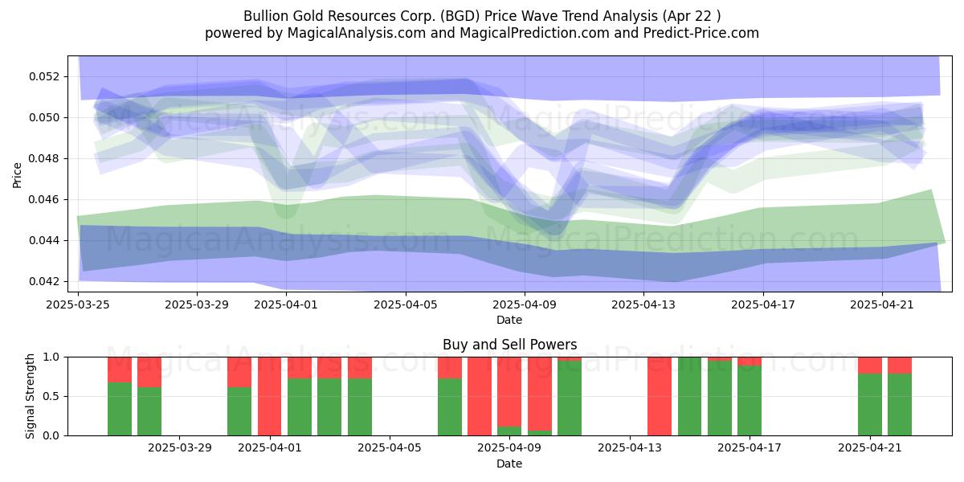Click the 2025-03-29 tick on Buy and Sell chart
Screen dimensions: 964x482
click(180, 448)
